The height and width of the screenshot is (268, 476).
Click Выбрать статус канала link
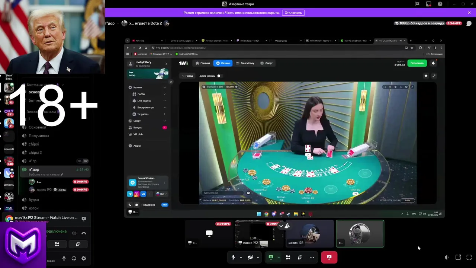point(46,175)
